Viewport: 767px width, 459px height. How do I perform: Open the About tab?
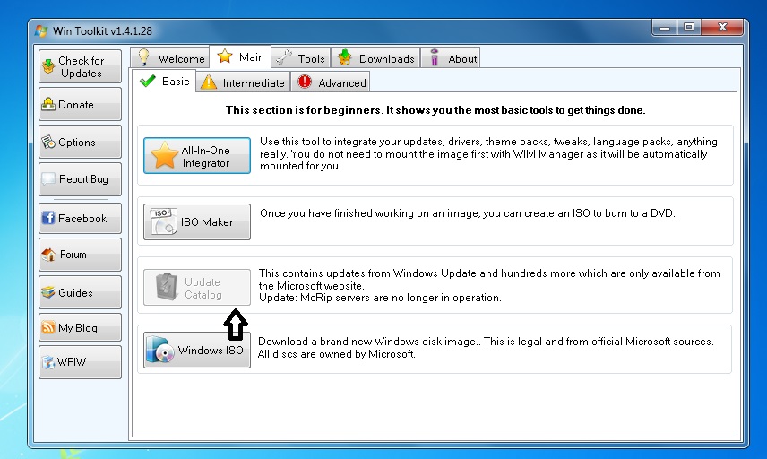tap(450, 58)
